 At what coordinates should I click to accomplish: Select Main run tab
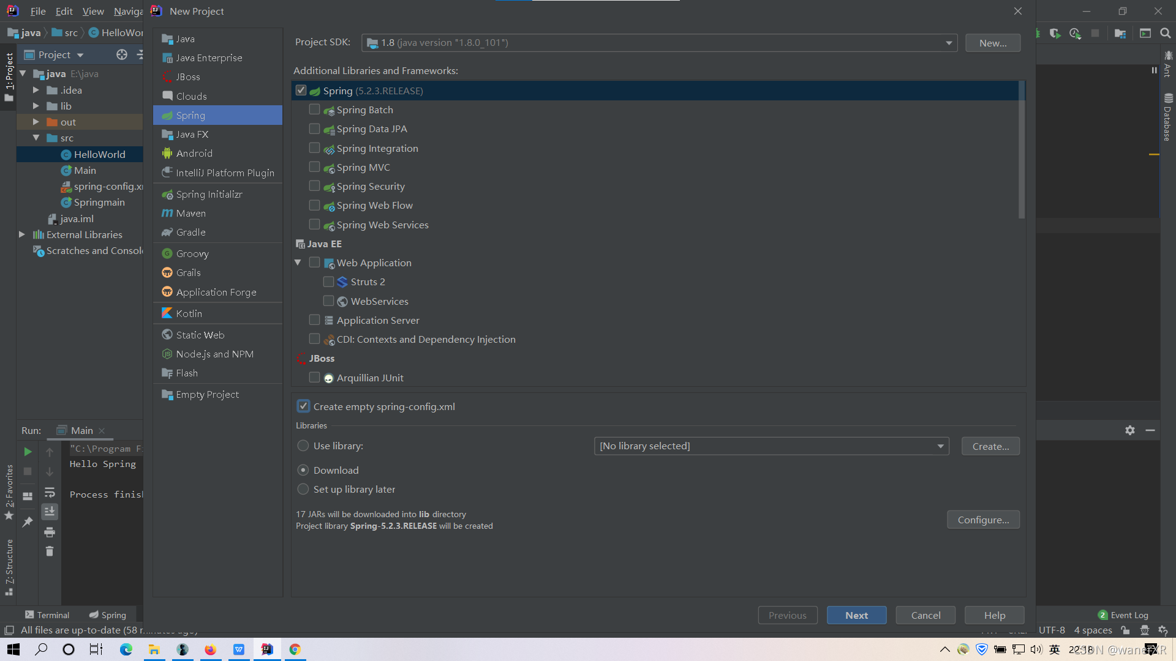[82, 430]
